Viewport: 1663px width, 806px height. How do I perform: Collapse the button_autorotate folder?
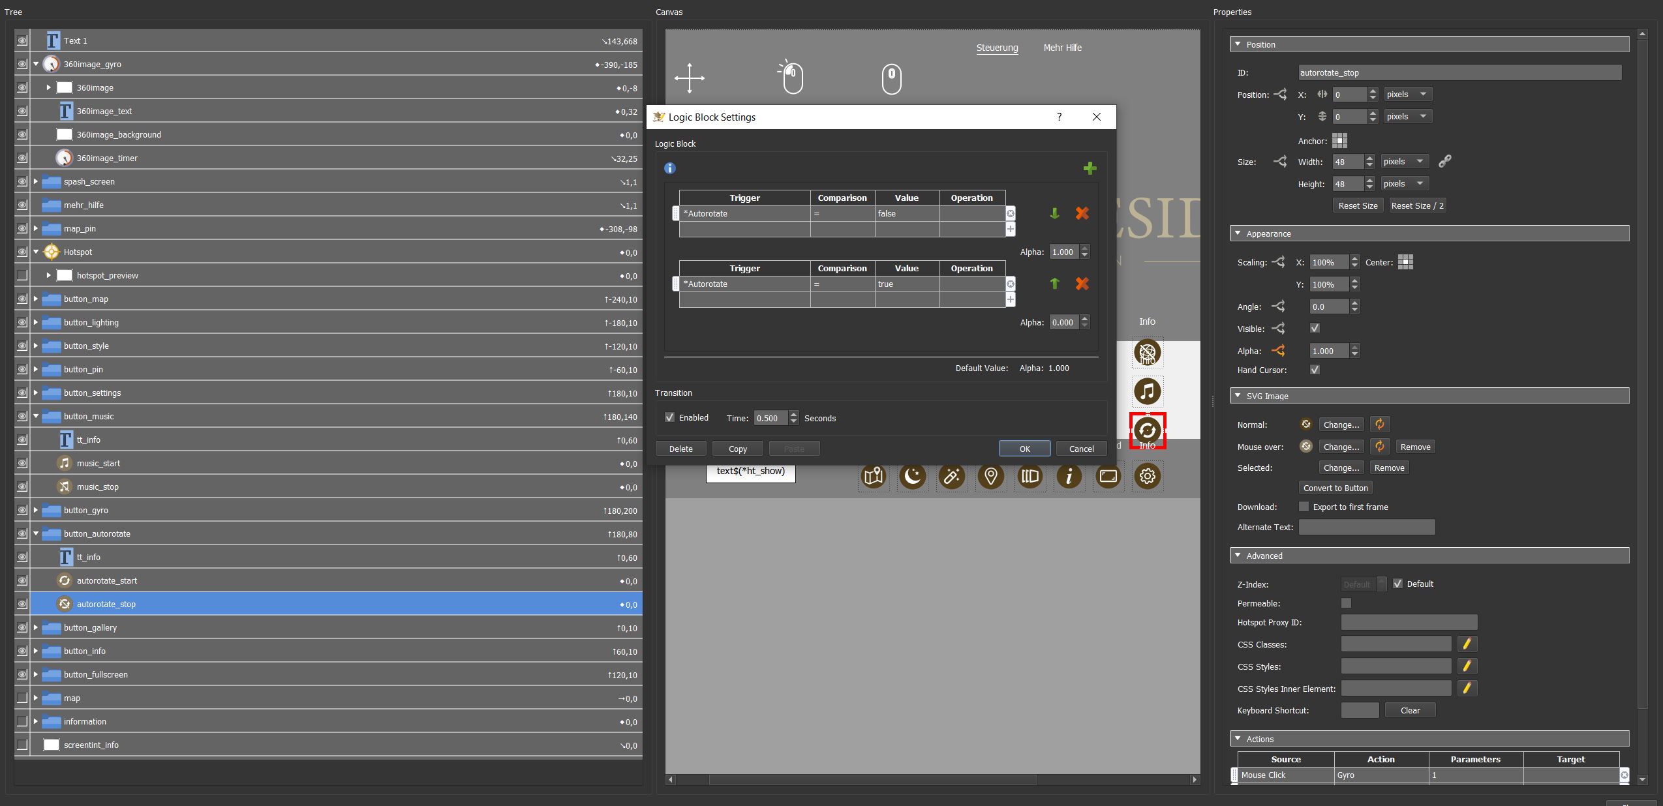36,533
